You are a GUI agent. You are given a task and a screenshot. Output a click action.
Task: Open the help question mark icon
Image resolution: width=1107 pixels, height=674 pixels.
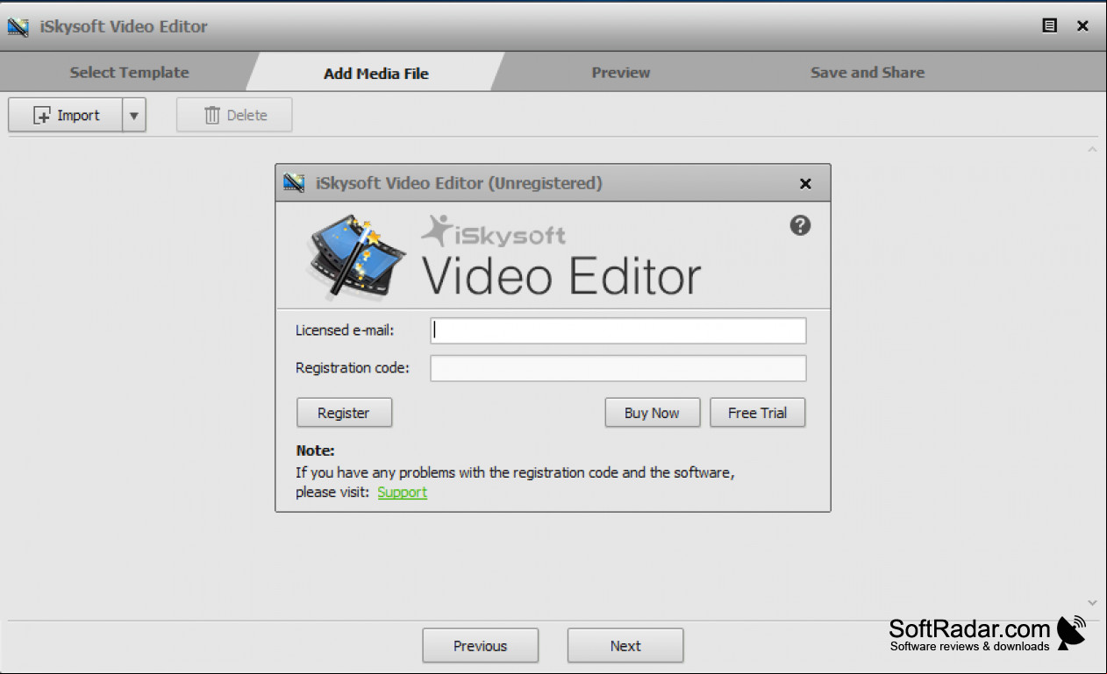[800, 225]
